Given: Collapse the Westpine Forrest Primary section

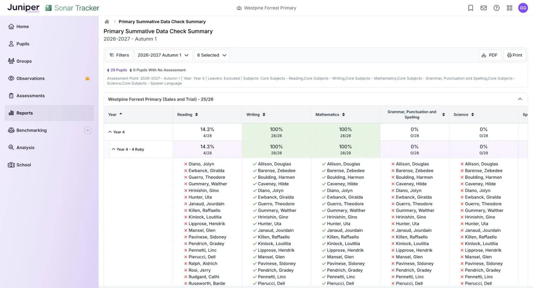Looking at the screenshot, I should click(x=520, y=99).
